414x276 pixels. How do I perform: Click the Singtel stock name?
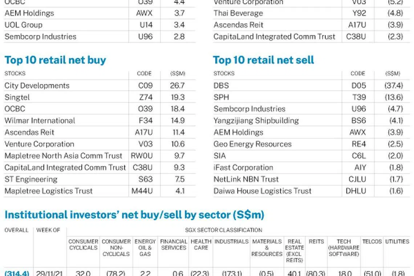(17, 97)
